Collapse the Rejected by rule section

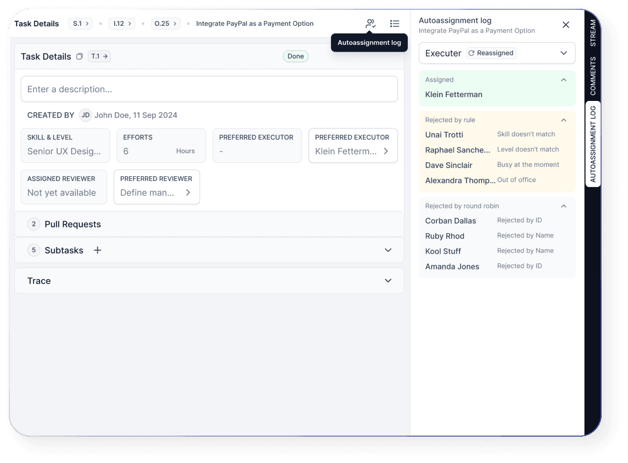563,120
